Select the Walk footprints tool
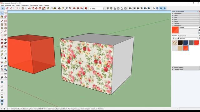Viewport: 200px width, 112px height. (x=2, y=77)
